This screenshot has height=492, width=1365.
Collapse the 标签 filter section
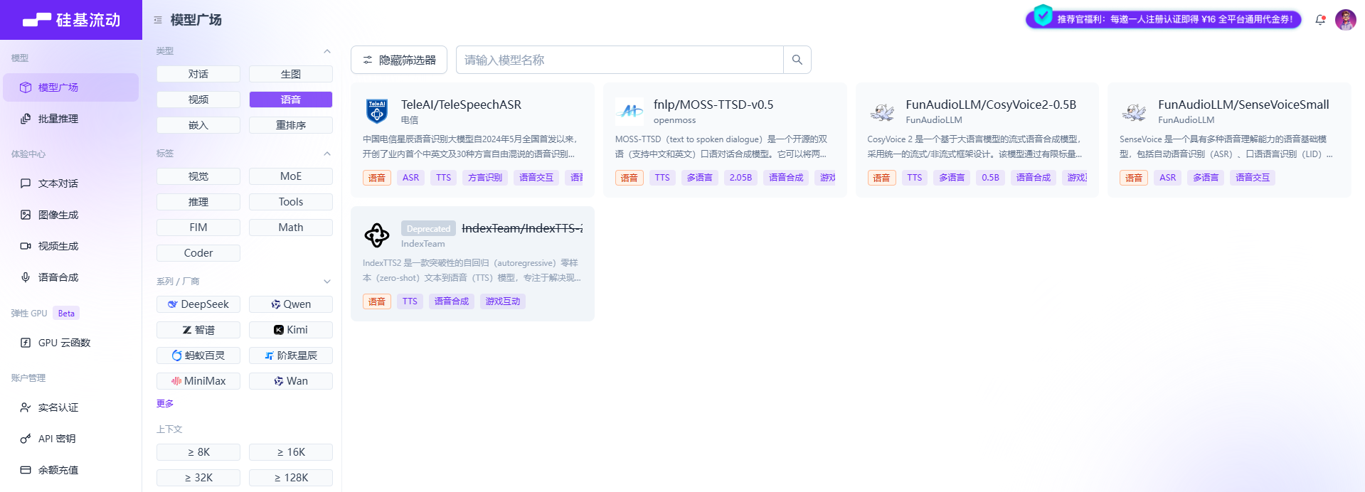[327, 154]
